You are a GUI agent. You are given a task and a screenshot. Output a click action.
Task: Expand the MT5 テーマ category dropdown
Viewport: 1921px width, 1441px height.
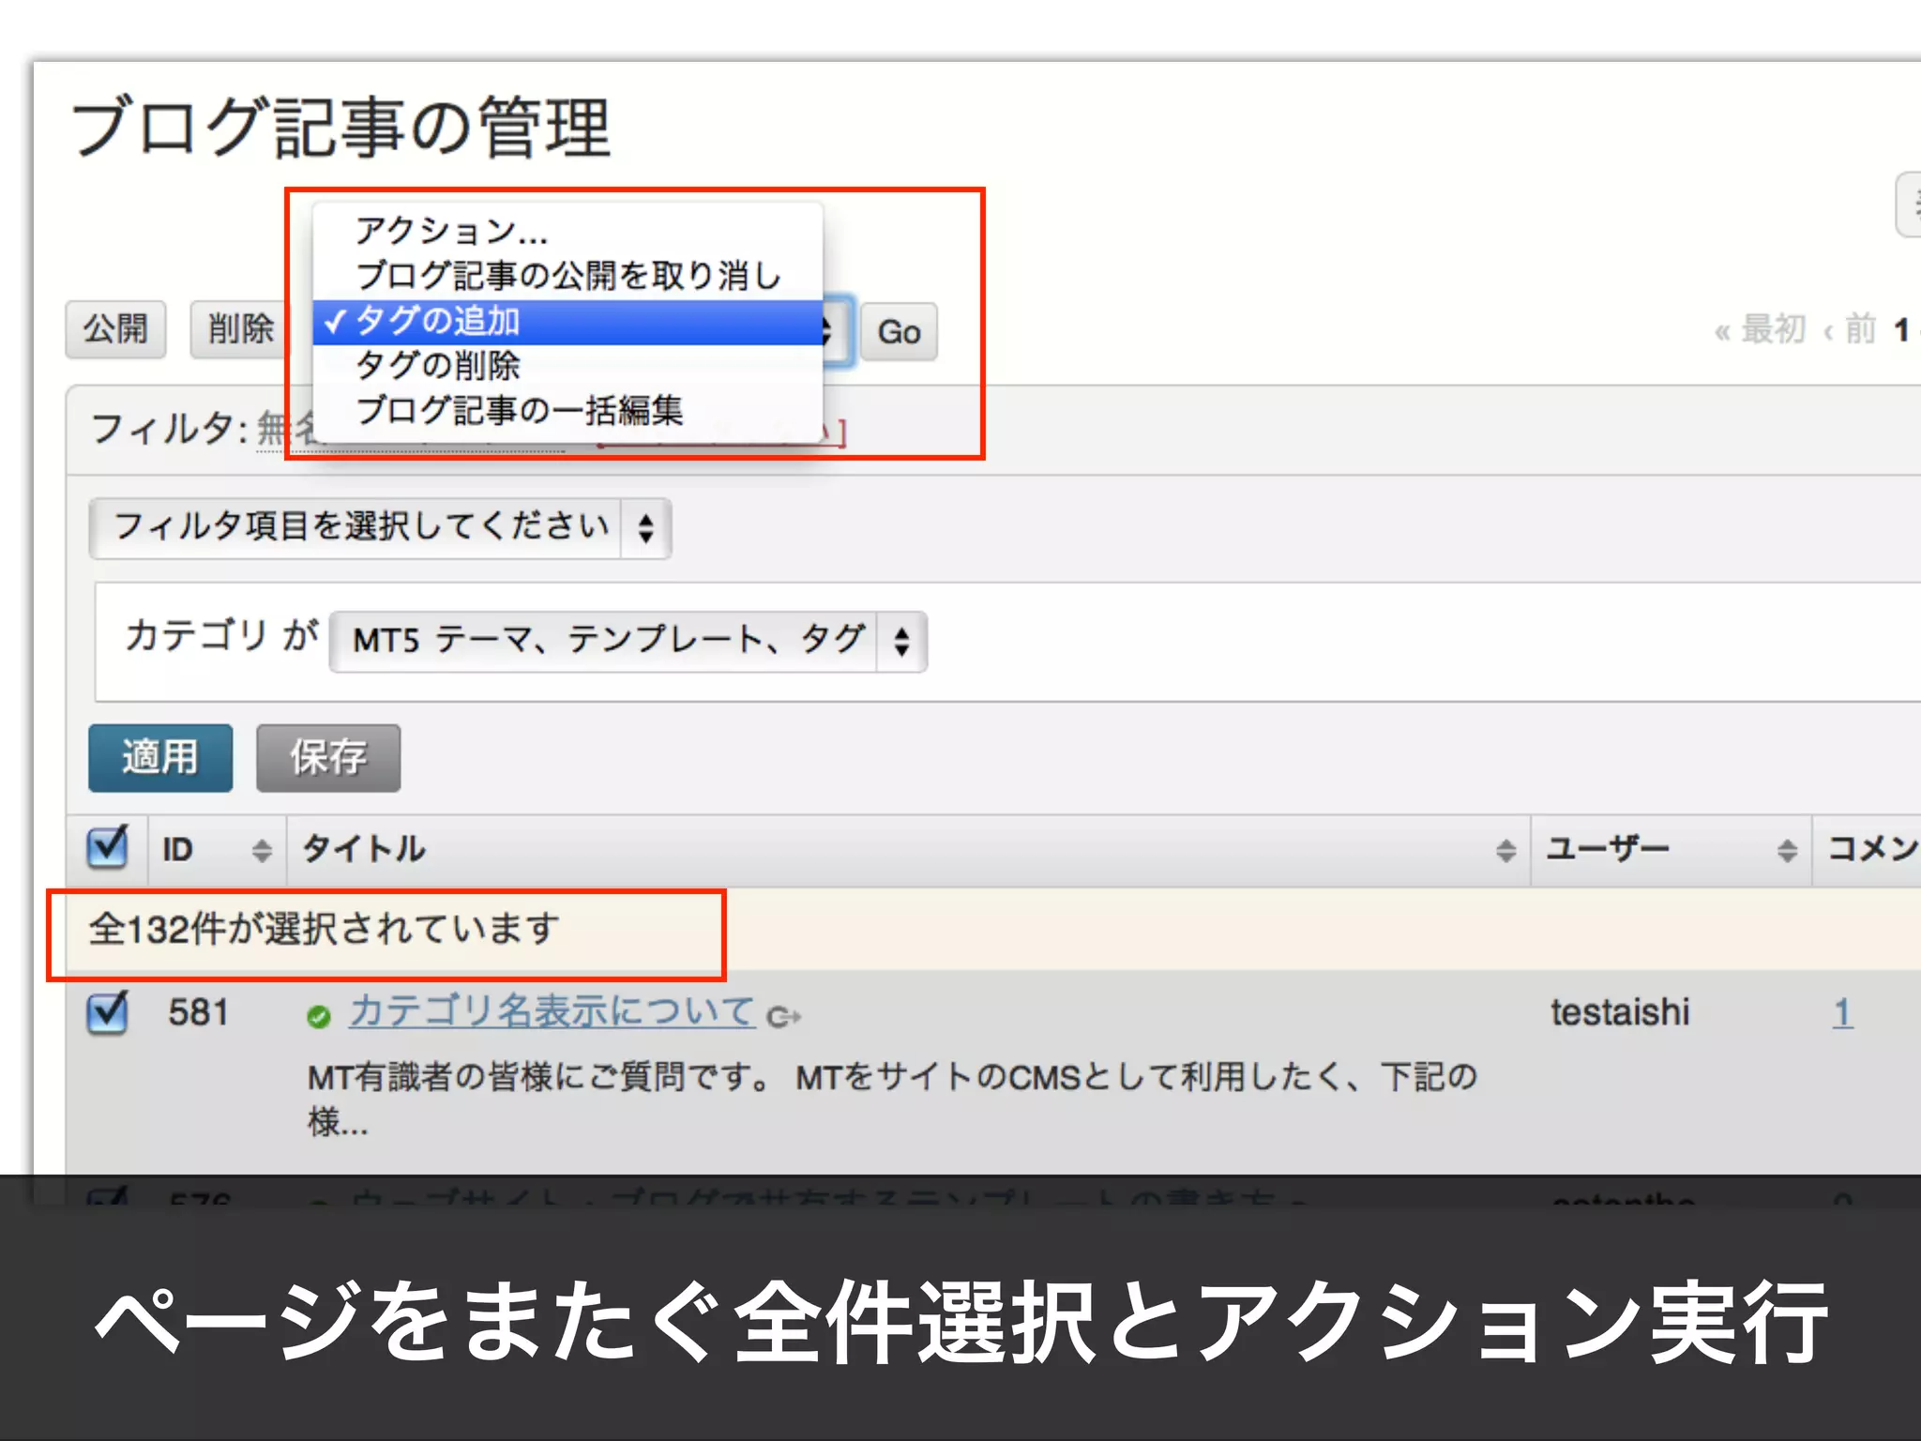(x=628, y=642)
